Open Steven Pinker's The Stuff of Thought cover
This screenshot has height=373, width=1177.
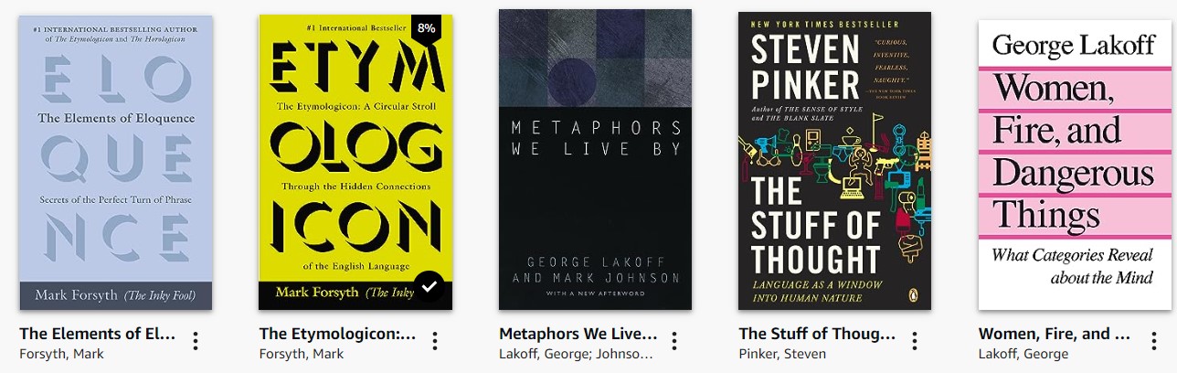[834, 162]
